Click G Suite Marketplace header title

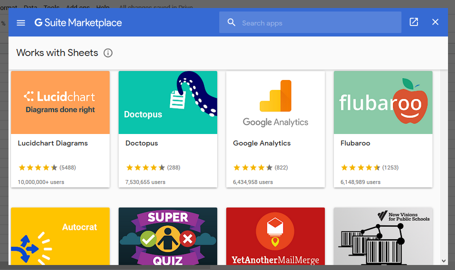pyautogui.click(x=78, y=23)
